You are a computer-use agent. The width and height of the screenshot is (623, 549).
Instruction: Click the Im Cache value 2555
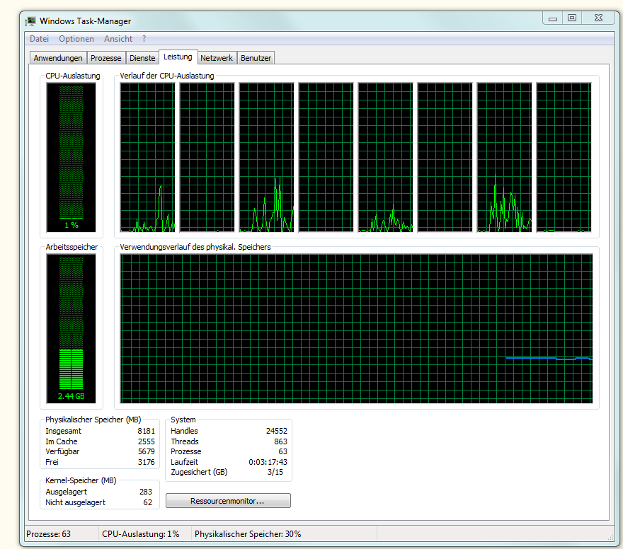[x=147, y=441]
